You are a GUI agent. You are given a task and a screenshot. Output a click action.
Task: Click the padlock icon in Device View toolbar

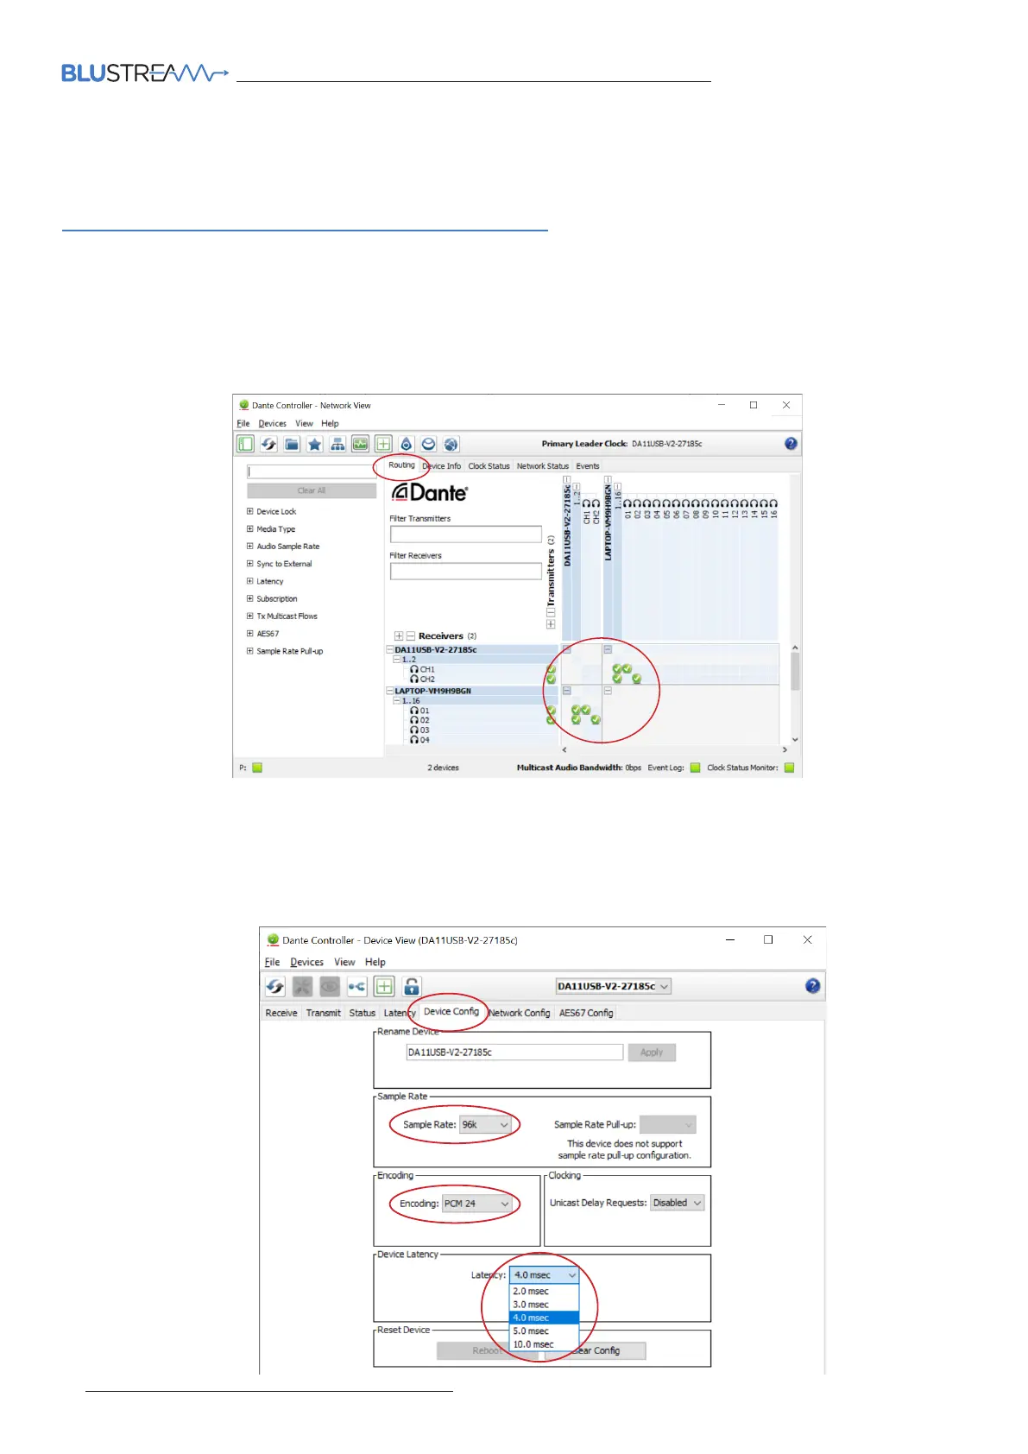(412, 986)
